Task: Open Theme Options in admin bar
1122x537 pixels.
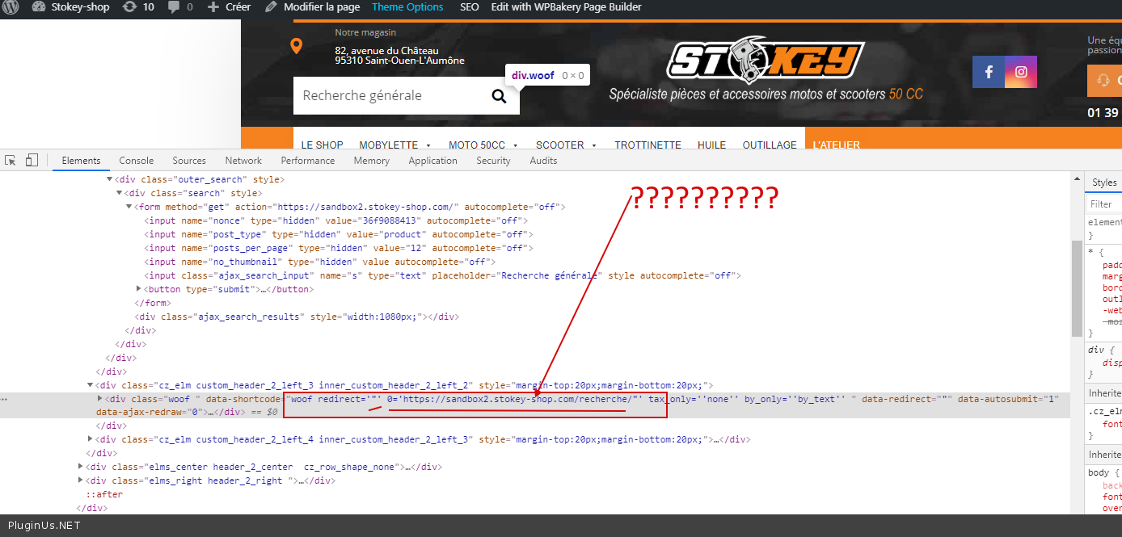Action: coord(407,7)
